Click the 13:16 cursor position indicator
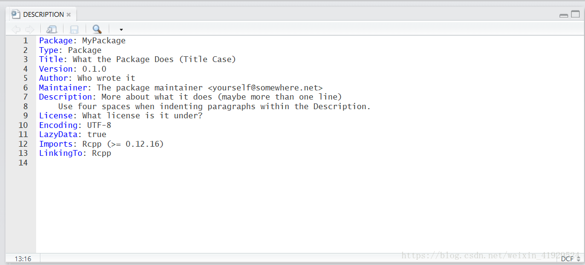The height and width of the screenshot is (265, 585). click(23, 259)
